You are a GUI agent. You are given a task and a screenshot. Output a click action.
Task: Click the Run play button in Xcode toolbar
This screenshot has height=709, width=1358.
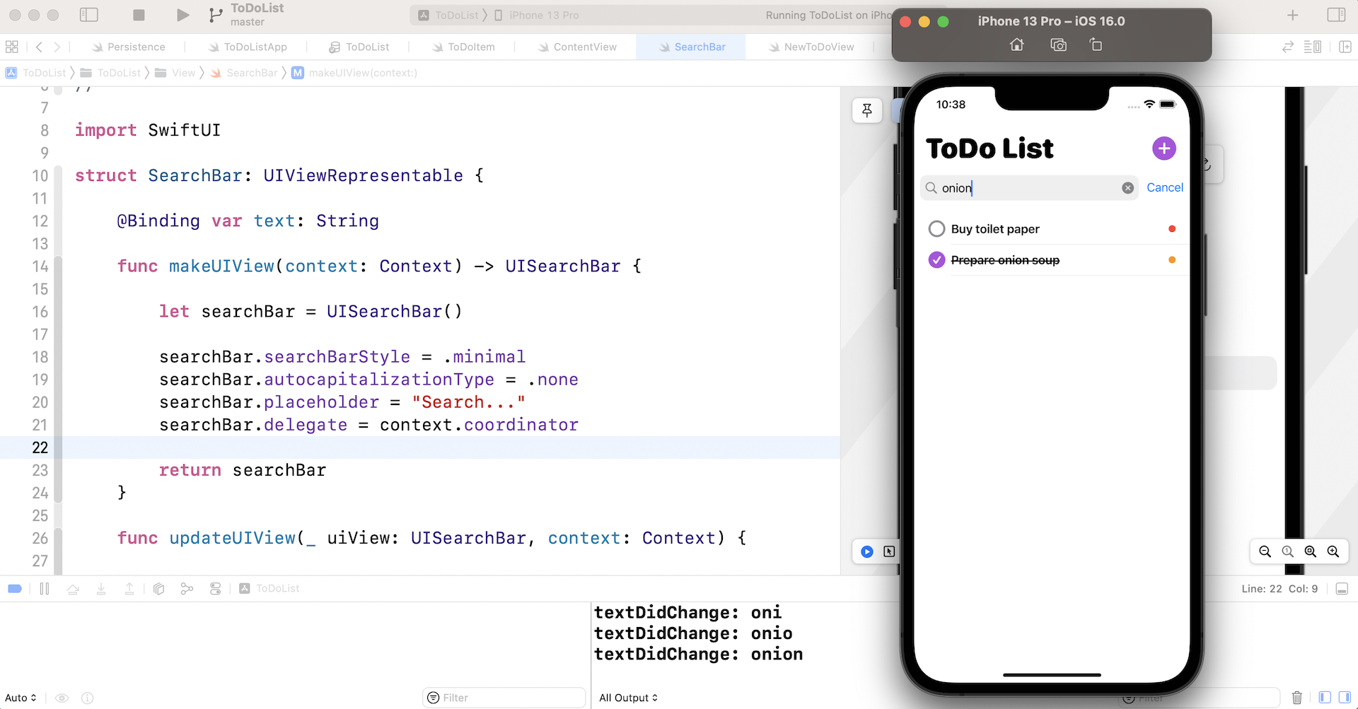[182, 15]
